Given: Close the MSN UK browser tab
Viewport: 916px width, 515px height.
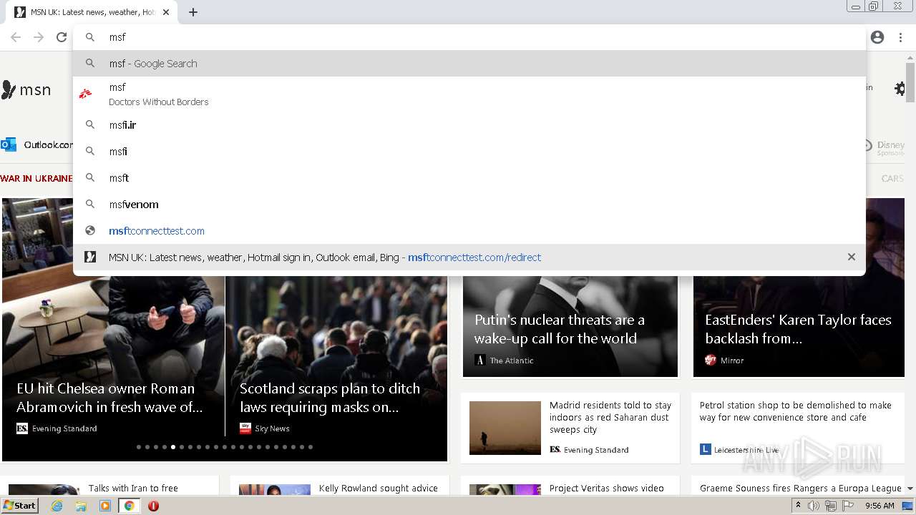Looking at the screenshot, I should pyautogui.click(x=166, y=12).
